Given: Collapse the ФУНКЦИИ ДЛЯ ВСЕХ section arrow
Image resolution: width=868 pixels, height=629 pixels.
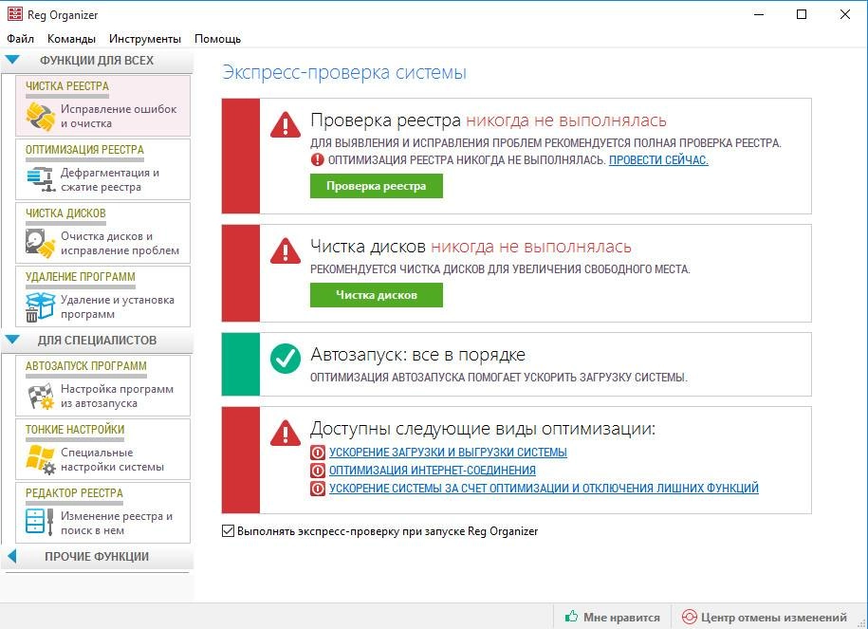Looking at the screenshot, I should click(x=11, y=60).
